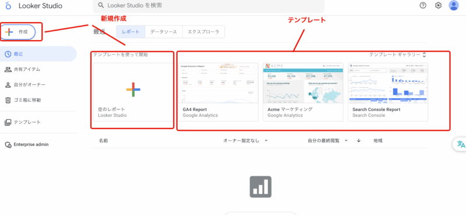Click the translate floating icon
The height and width of the screenshot is (215, 466).
tap(461, 145)
